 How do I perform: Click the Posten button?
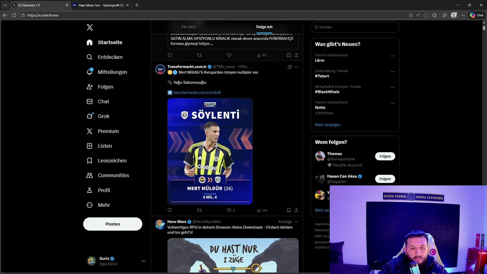pos(113,224)
